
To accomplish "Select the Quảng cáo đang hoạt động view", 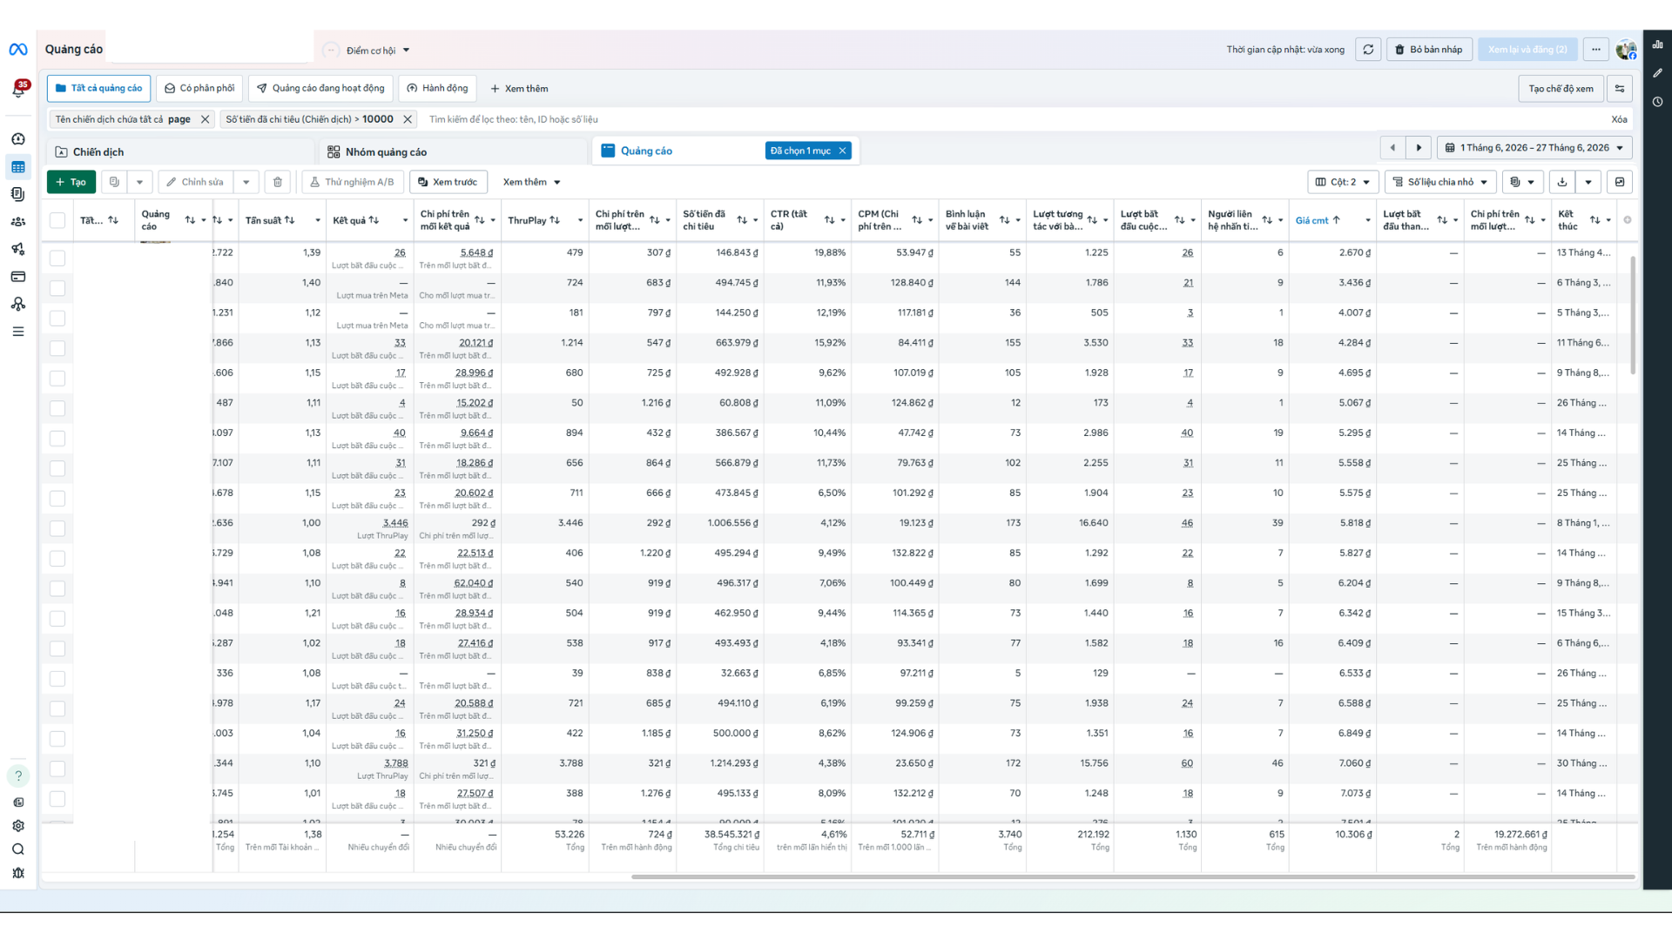I will 320,89.
